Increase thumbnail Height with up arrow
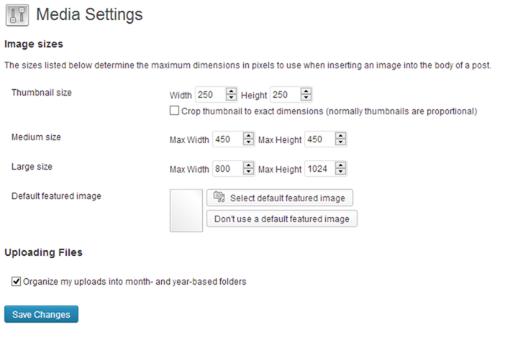 tap(306, 91)
